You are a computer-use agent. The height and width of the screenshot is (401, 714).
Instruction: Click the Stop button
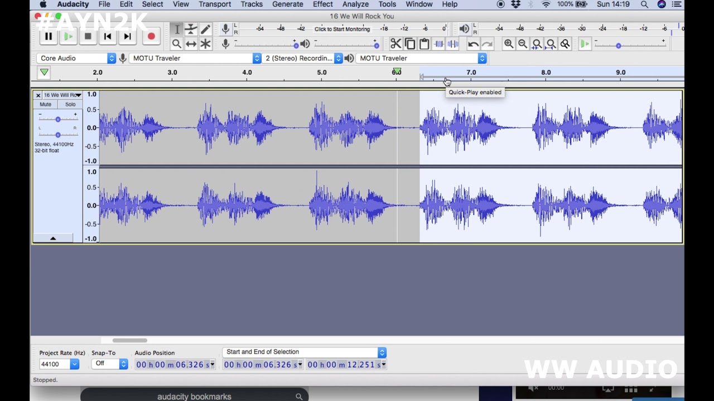[88, 37]
